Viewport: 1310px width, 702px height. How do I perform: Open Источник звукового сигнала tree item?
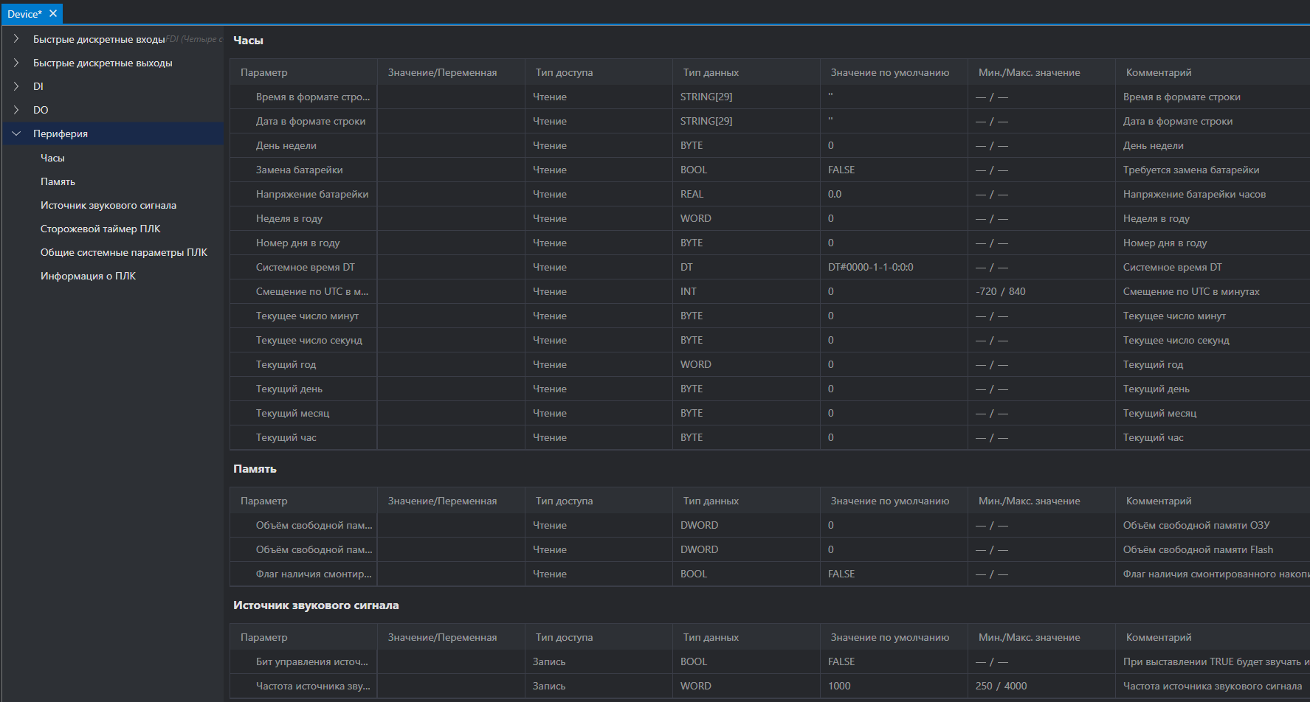pyautogui.click(x=108, y=205)
